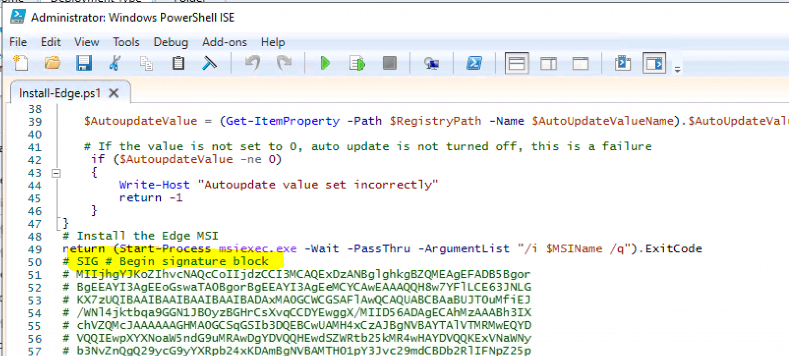Close the Install-Edge.ps1 tab
The image size is (789, 356).
pos(114,93)
